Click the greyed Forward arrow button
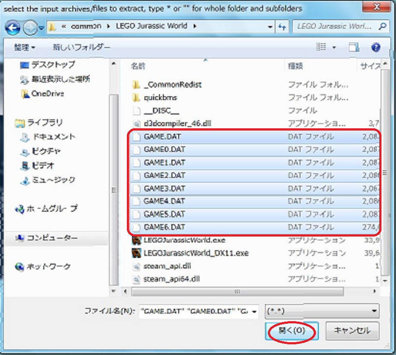396x355 pixels. point(30,27)
